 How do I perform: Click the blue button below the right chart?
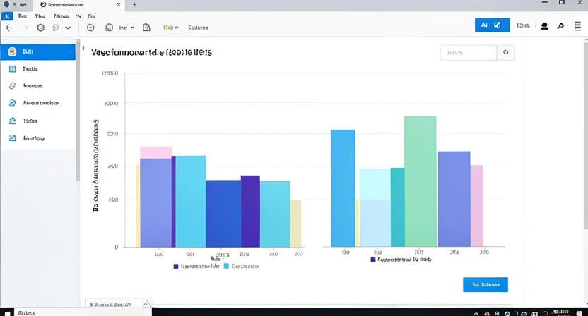485,284
